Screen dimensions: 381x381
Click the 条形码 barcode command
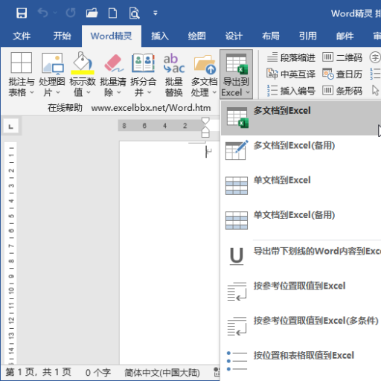pyautogui.click(x=342, y=91)
